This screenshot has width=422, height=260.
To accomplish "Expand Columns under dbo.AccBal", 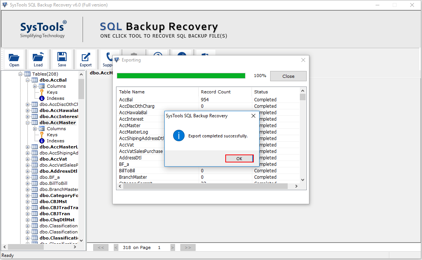I will point(35,87).
